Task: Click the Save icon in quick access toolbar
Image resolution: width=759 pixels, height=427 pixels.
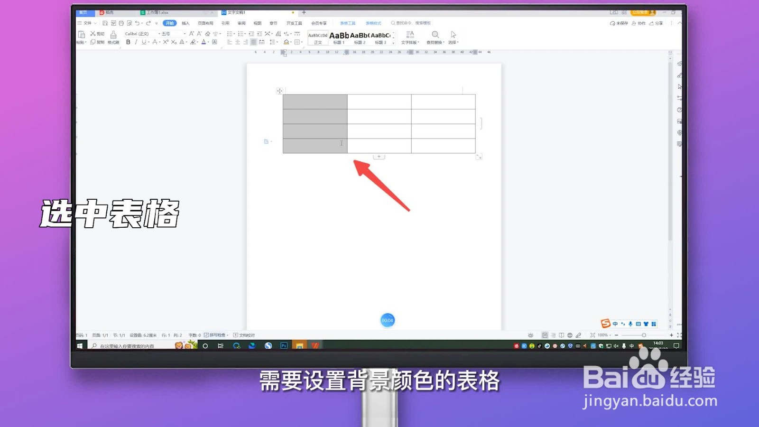Action: (x=105, y=23)
